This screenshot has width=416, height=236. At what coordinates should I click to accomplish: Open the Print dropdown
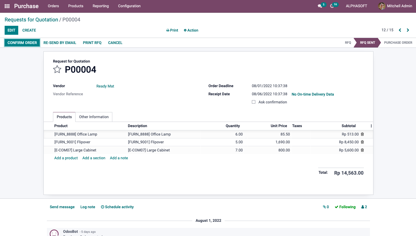tap(172, 30)
